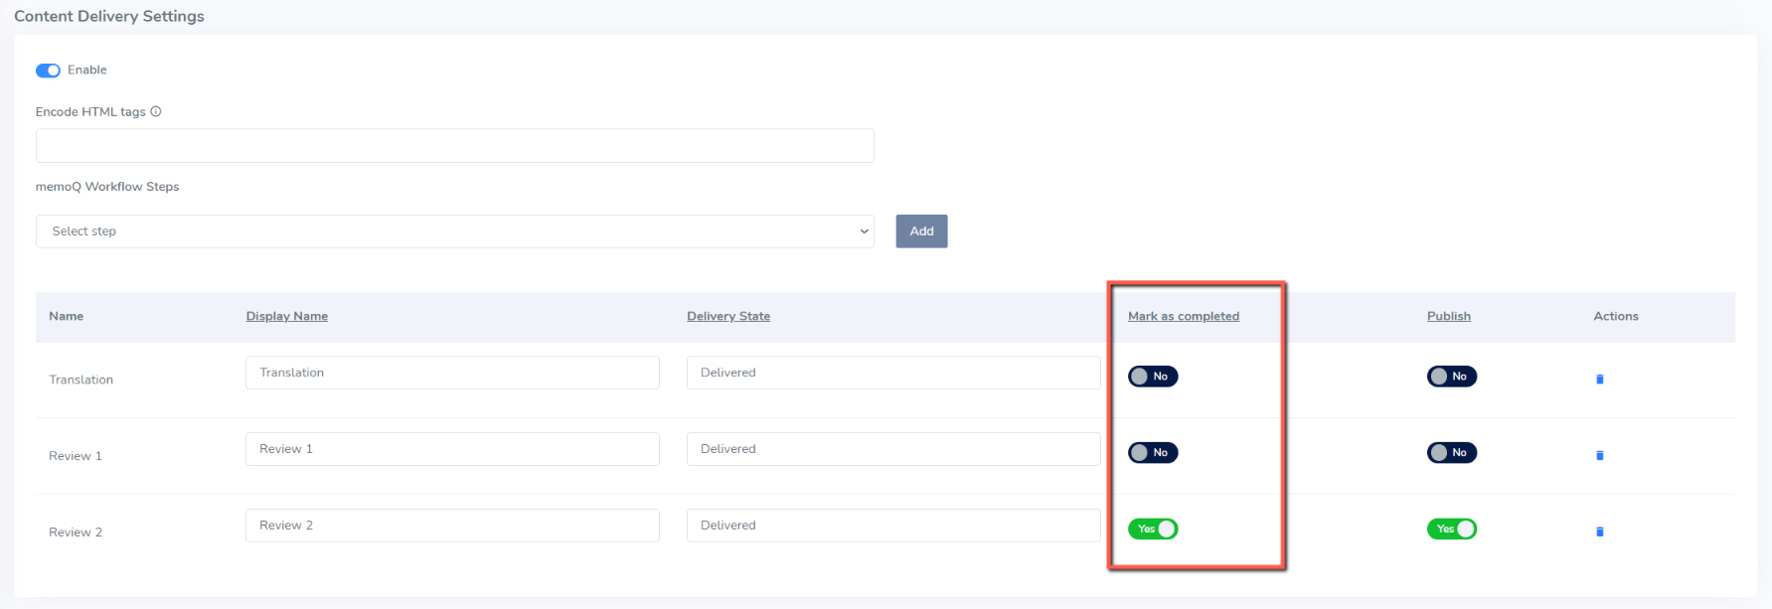This screenshot has width=1772, height=609.
Task: Toggle Mark as completed for Translation
Action: pos(1153,377)
